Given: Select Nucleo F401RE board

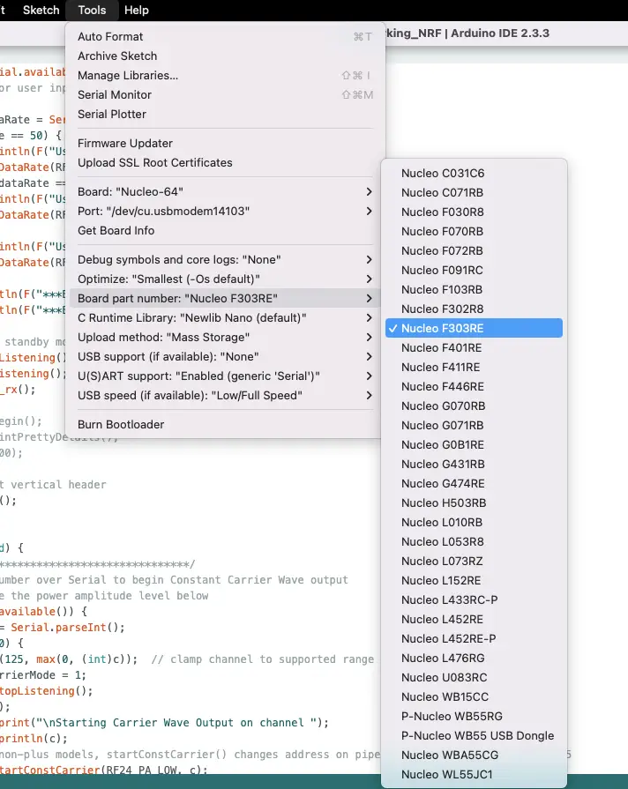Looking at the screenshot, I should coord(474,347).
